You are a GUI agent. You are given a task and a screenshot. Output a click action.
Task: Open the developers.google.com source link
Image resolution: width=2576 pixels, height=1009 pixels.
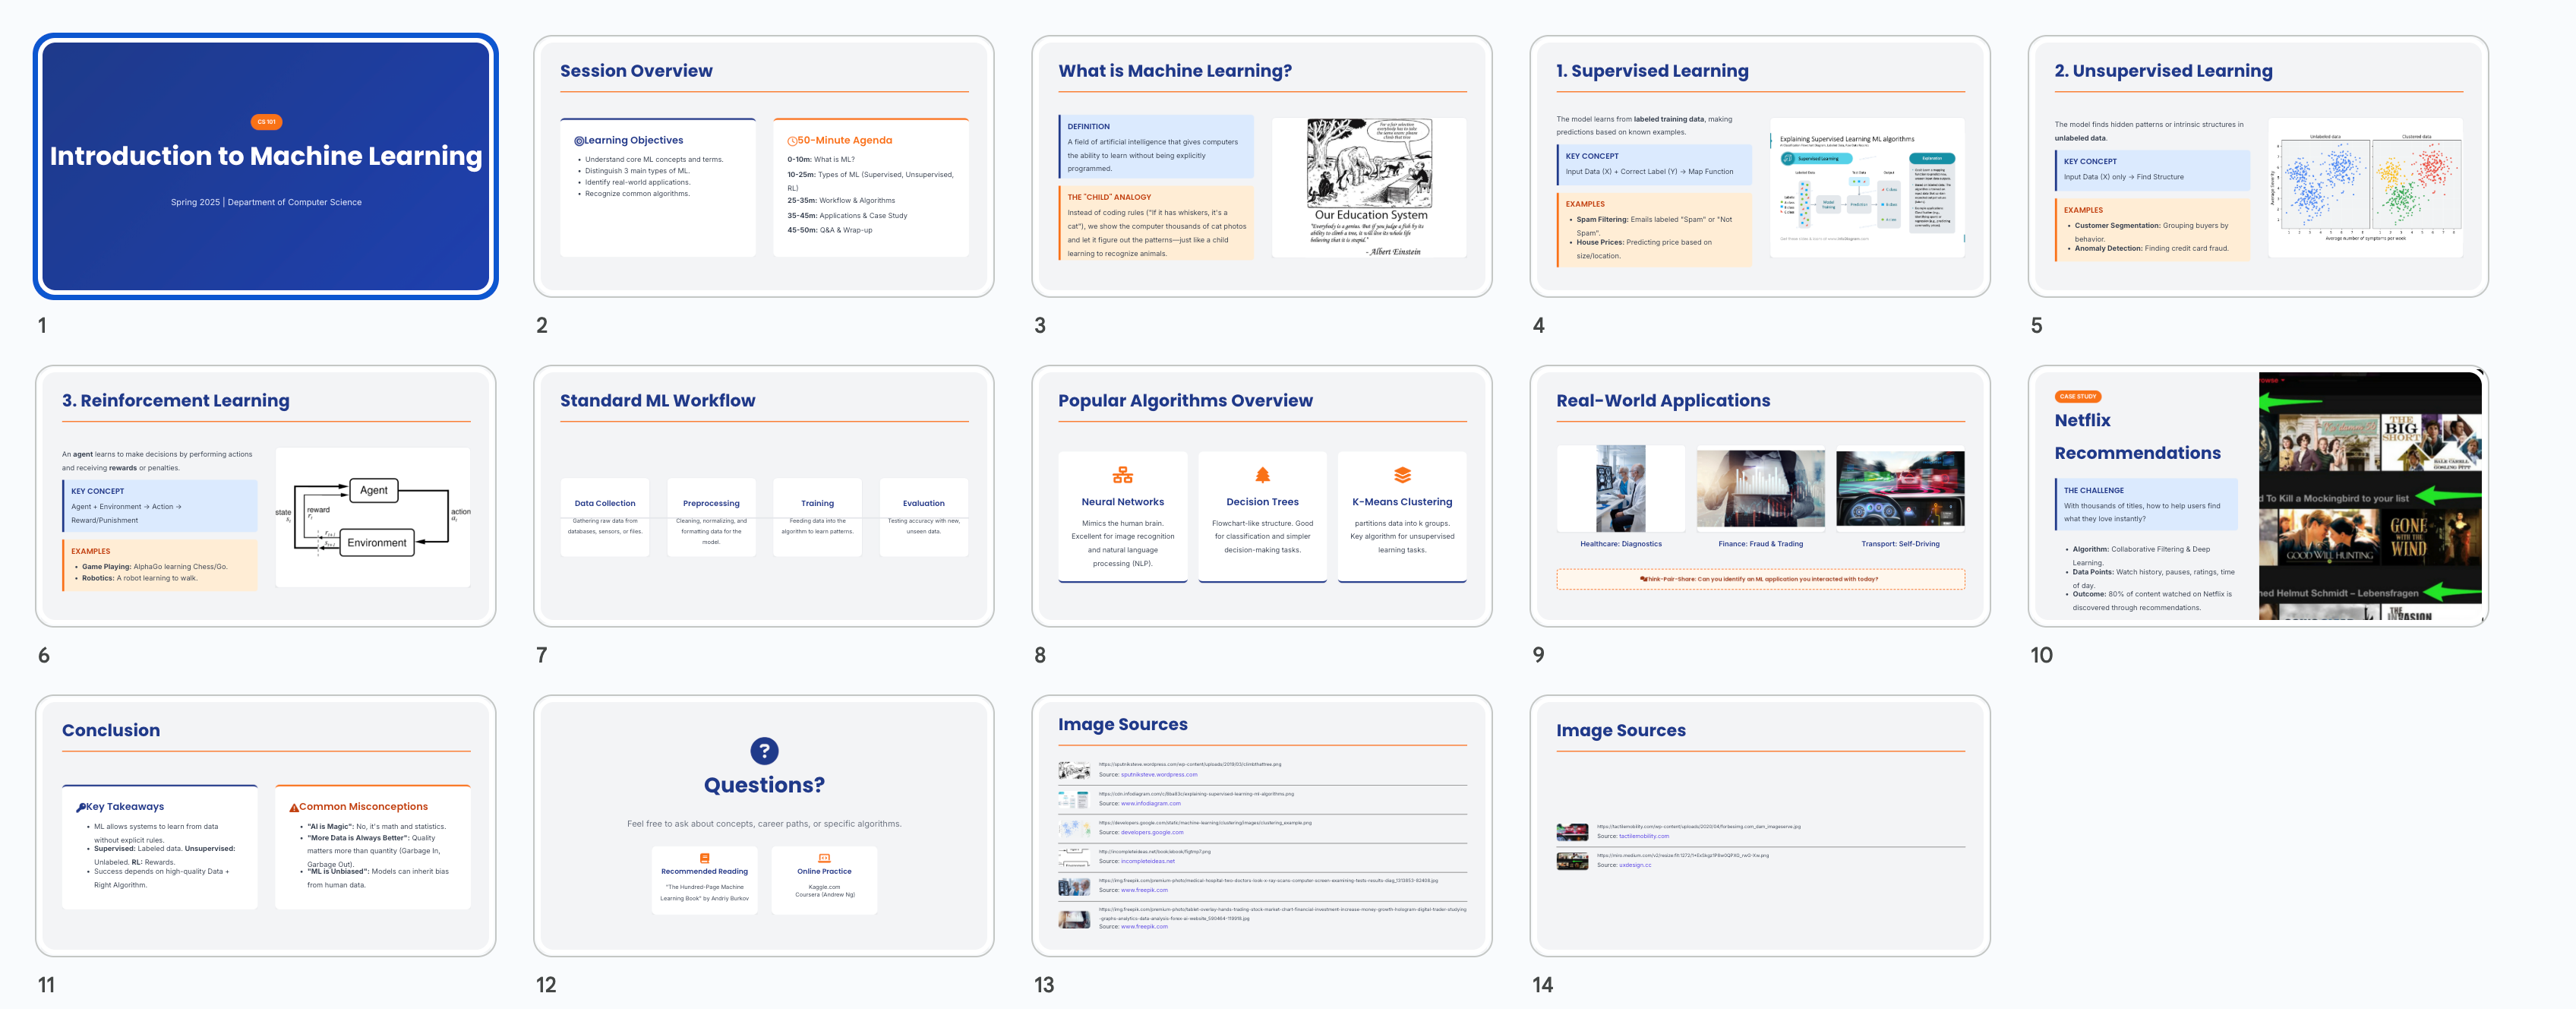point(1151,832)
